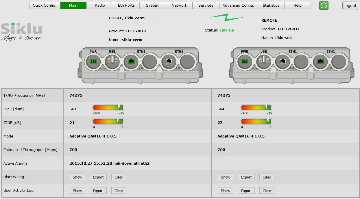The width and height of the screenshot is (360, 199).
Task: Export the remote History Log
Action: pyautogui.click(x=246, y=177)
